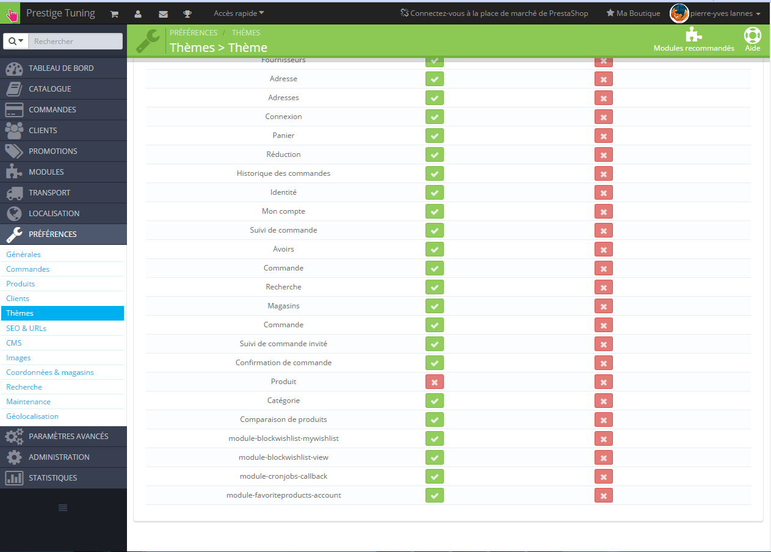Click the Commandes credit card icon
Image resolution: width=771 pixels, height=552 pixels.
tap(13, 110)
